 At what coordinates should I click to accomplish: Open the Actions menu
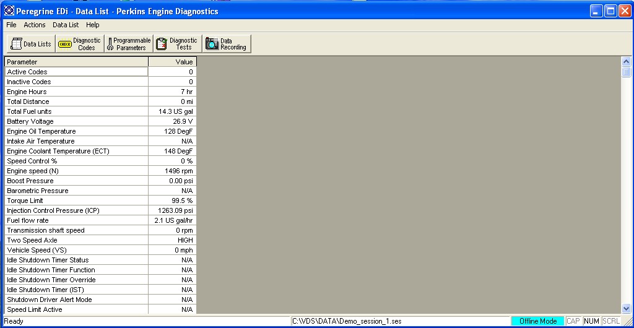[35, 25]
